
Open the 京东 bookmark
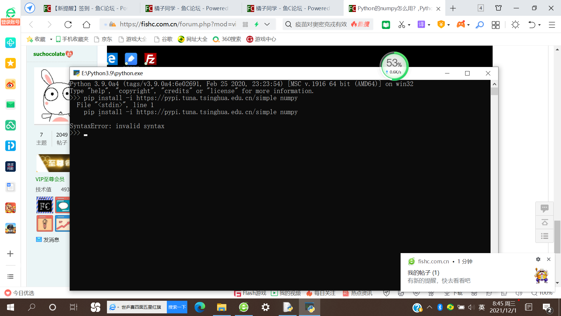pos(103,39)
